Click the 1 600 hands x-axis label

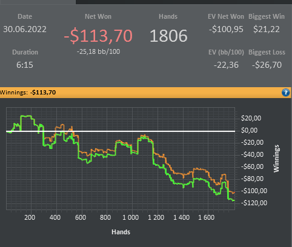206,217
